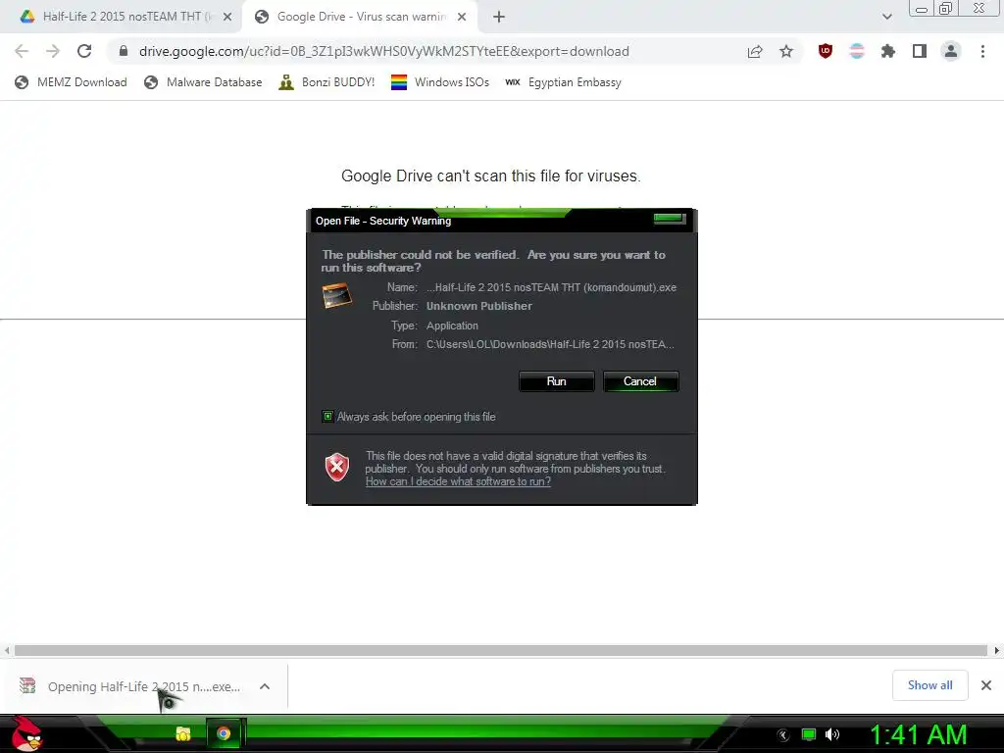Expand download item options chevron
Viewport: 1004px width, 753px height.
[265, 686]
